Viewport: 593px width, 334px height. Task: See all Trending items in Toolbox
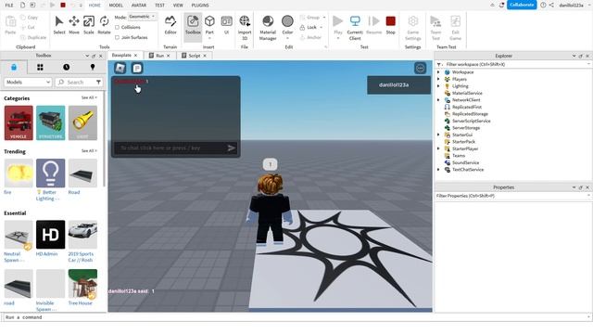89,150
